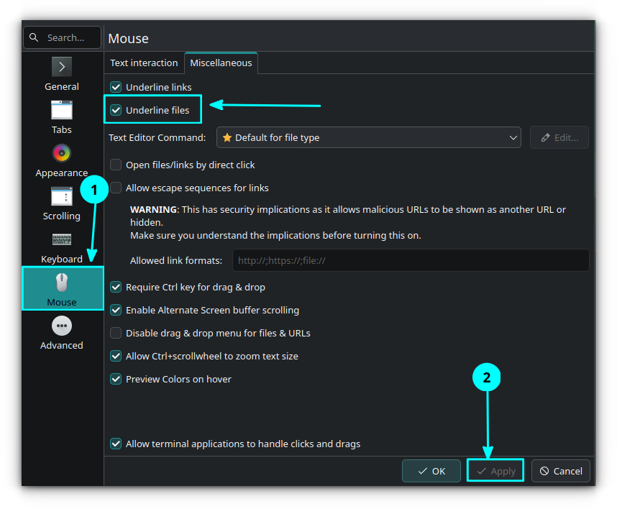Open the Tabs settings icon
The height and width of the screenshot is (509, 617).
coord(62,111)
